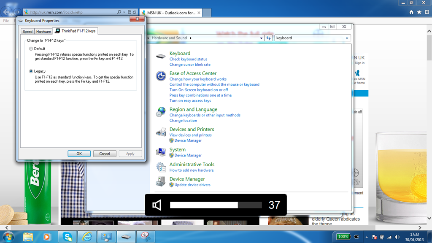432x243 pixels.
Task: Expand Control Panel address bar dropdown
Action: pyautogui.click(x=262, y=38)
